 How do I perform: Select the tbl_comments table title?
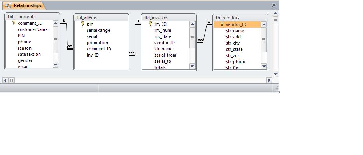21,17
